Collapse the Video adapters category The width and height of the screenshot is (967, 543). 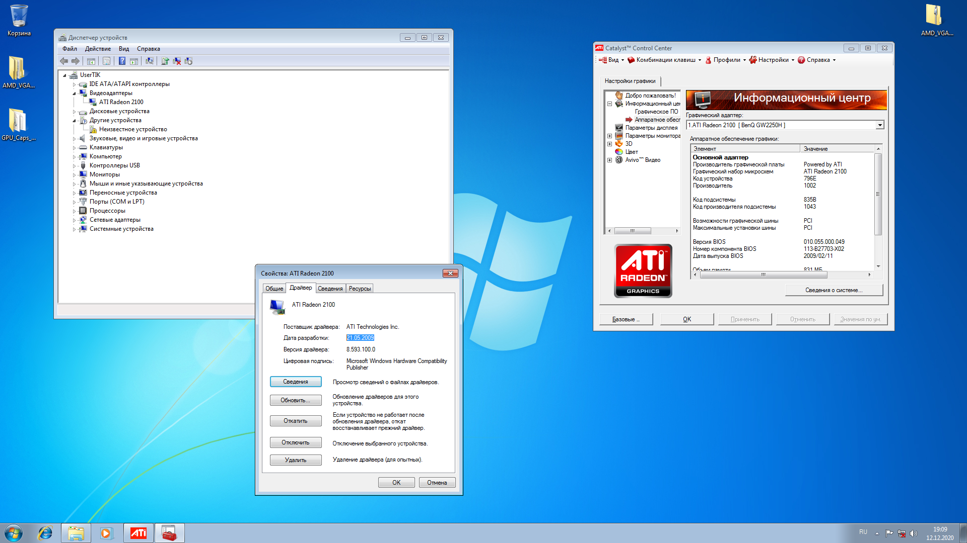click(x=74, y=94)
